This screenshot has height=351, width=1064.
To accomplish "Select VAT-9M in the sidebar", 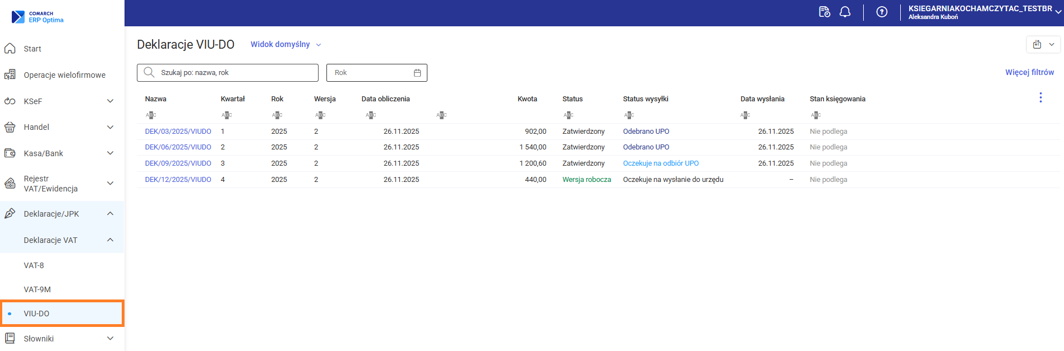I will [37, 289].
